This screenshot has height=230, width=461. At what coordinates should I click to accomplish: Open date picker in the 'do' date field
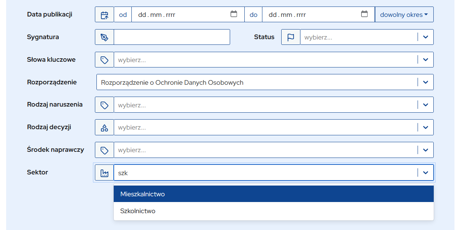(x=364, y=14)
